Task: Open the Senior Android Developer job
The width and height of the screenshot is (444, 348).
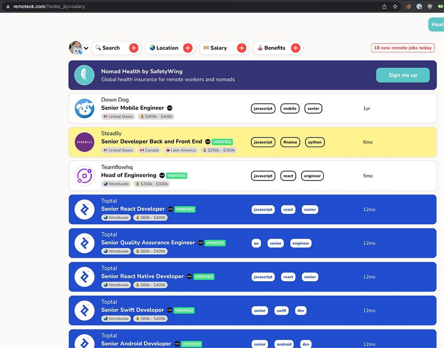Action: point(136,344)
